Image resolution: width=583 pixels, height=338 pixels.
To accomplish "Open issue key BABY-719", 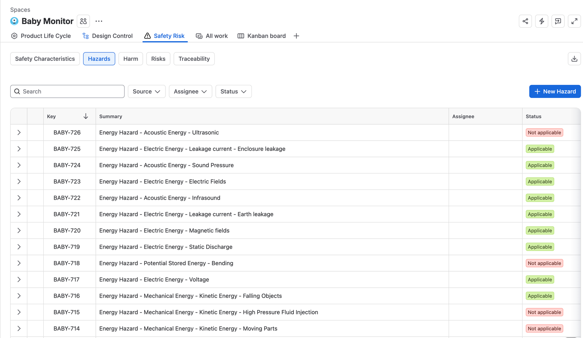I will pos(67,247).
